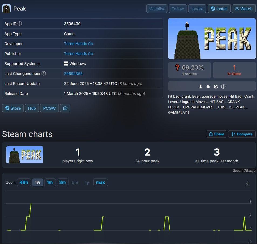Click the family sharing group icon
The image size is (257, 244).
pyautogui.click(x=216, y=87)
